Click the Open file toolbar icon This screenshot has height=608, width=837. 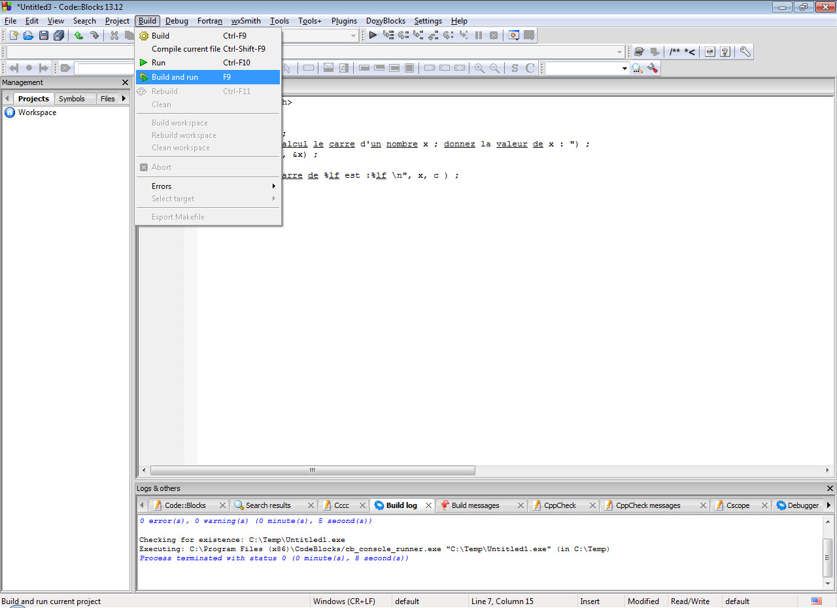[x=28, y=35]
